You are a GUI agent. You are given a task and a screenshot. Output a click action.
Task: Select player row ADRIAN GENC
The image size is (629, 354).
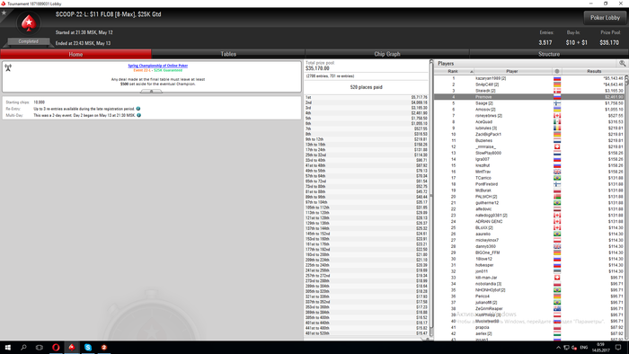[x=528, y=221]
